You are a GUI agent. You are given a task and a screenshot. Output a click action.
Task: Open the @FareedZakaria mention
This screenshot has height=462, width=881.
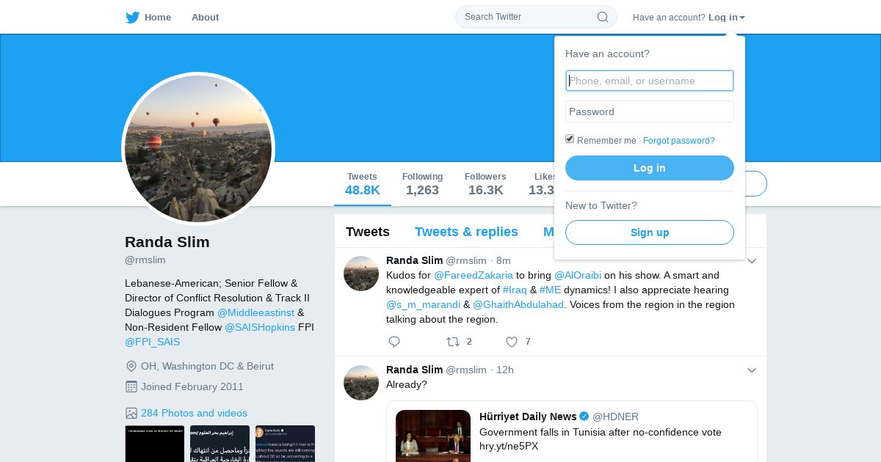tap(474, 275)
